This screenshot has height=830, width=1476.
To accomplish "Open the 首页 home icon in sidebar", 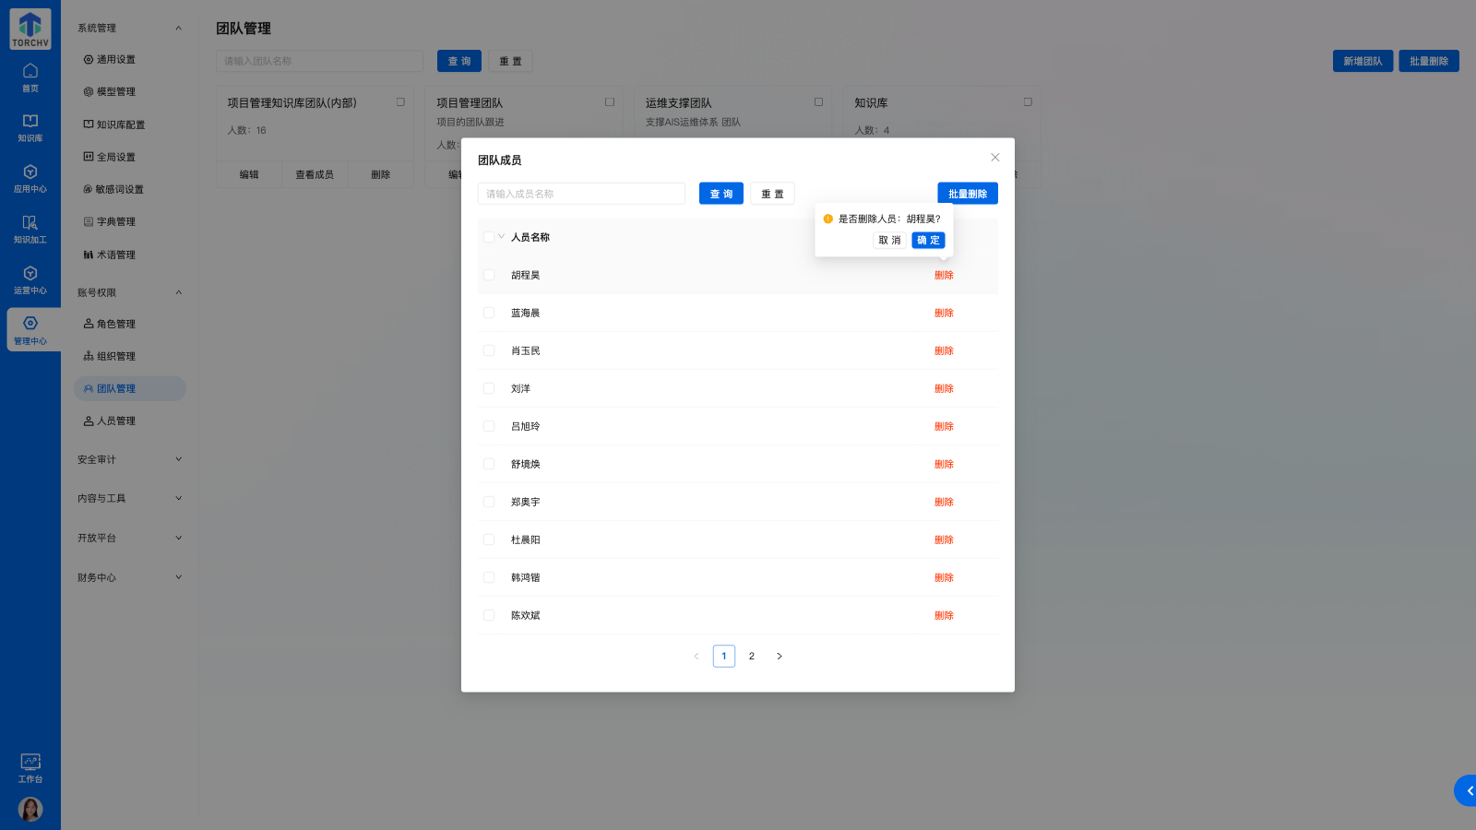I will pyautogui.click(x=30, y=77).
